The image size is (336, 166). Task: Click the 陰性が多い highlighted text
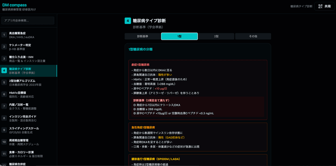coord(165,75)
